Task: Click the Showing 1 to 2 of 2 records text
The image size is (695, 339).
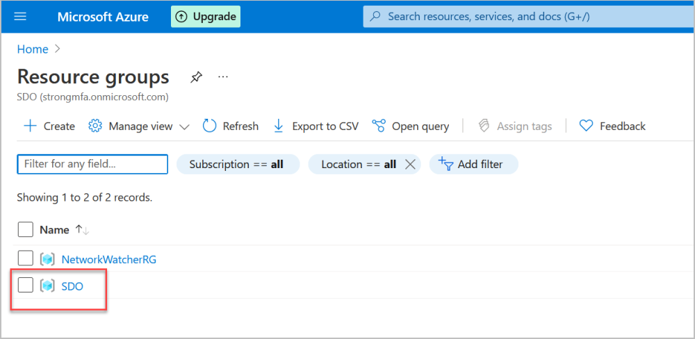Action: click(x=85, y=198)
